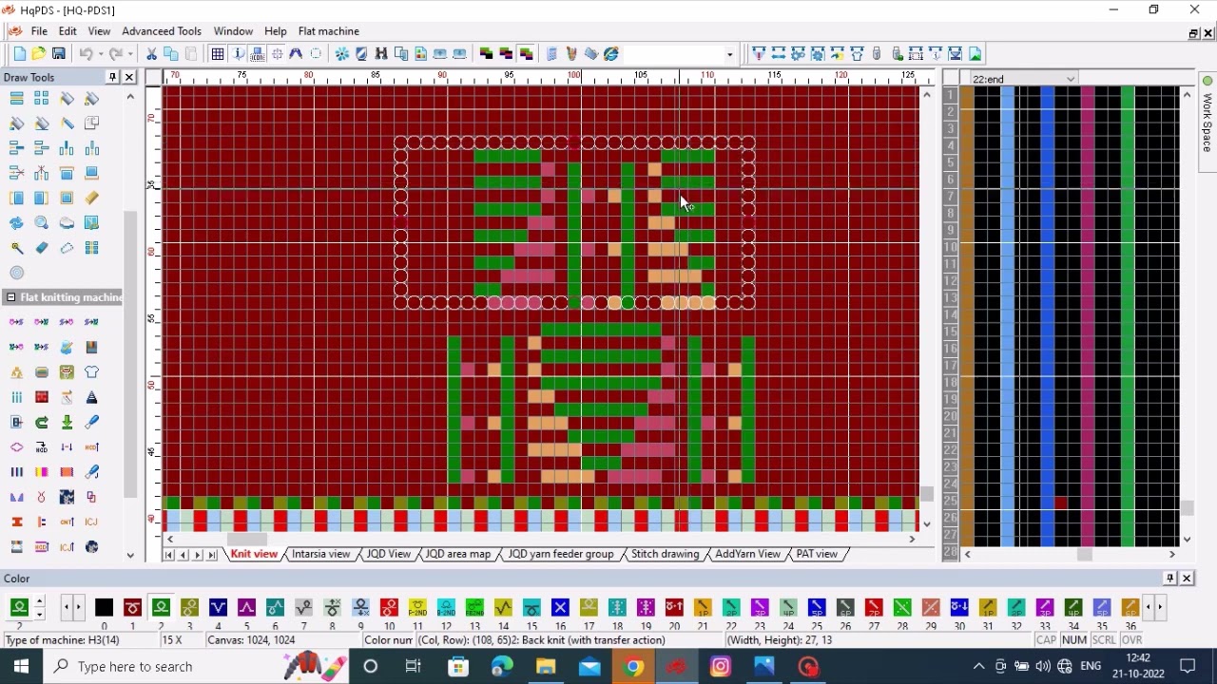
Task: Click the redo arrow in the toolbar
Action: [x=115, y=54]
